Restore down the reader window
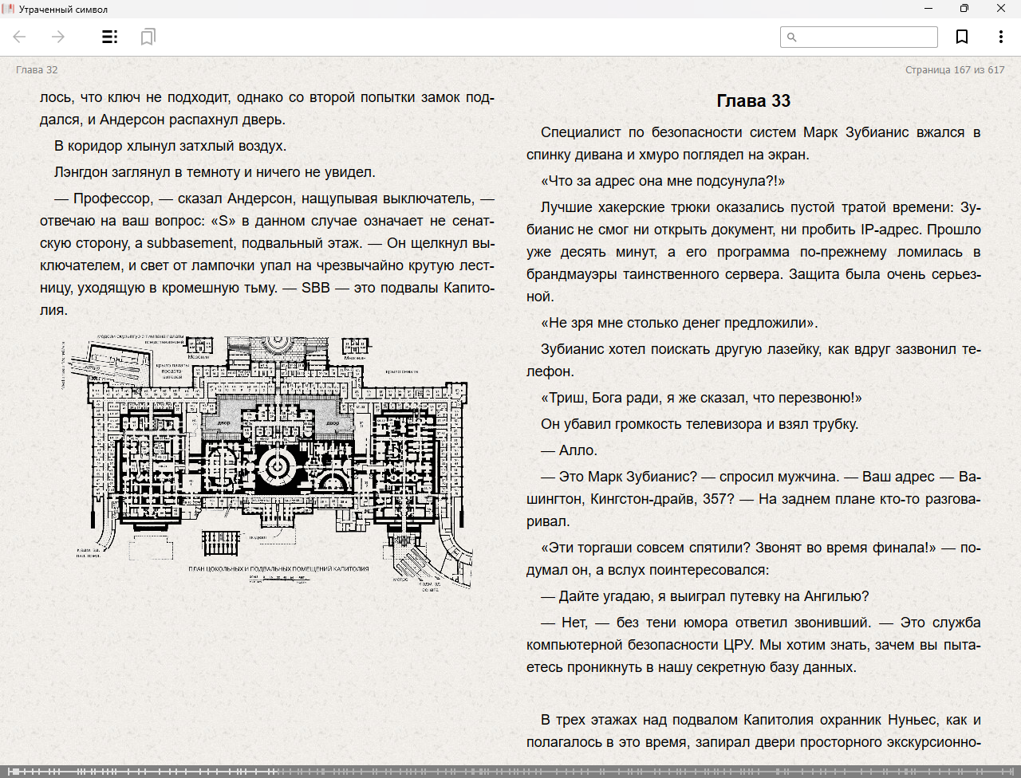 point(964,9)
